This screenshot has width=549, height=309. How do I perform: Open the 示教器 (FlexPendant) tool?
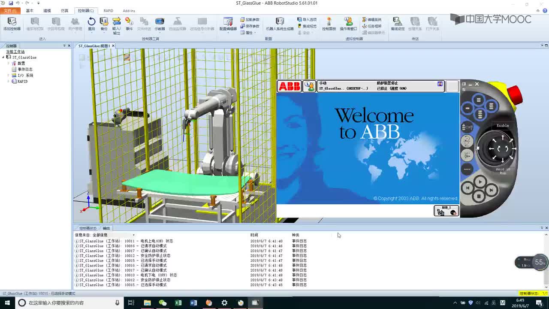(160, 24)
